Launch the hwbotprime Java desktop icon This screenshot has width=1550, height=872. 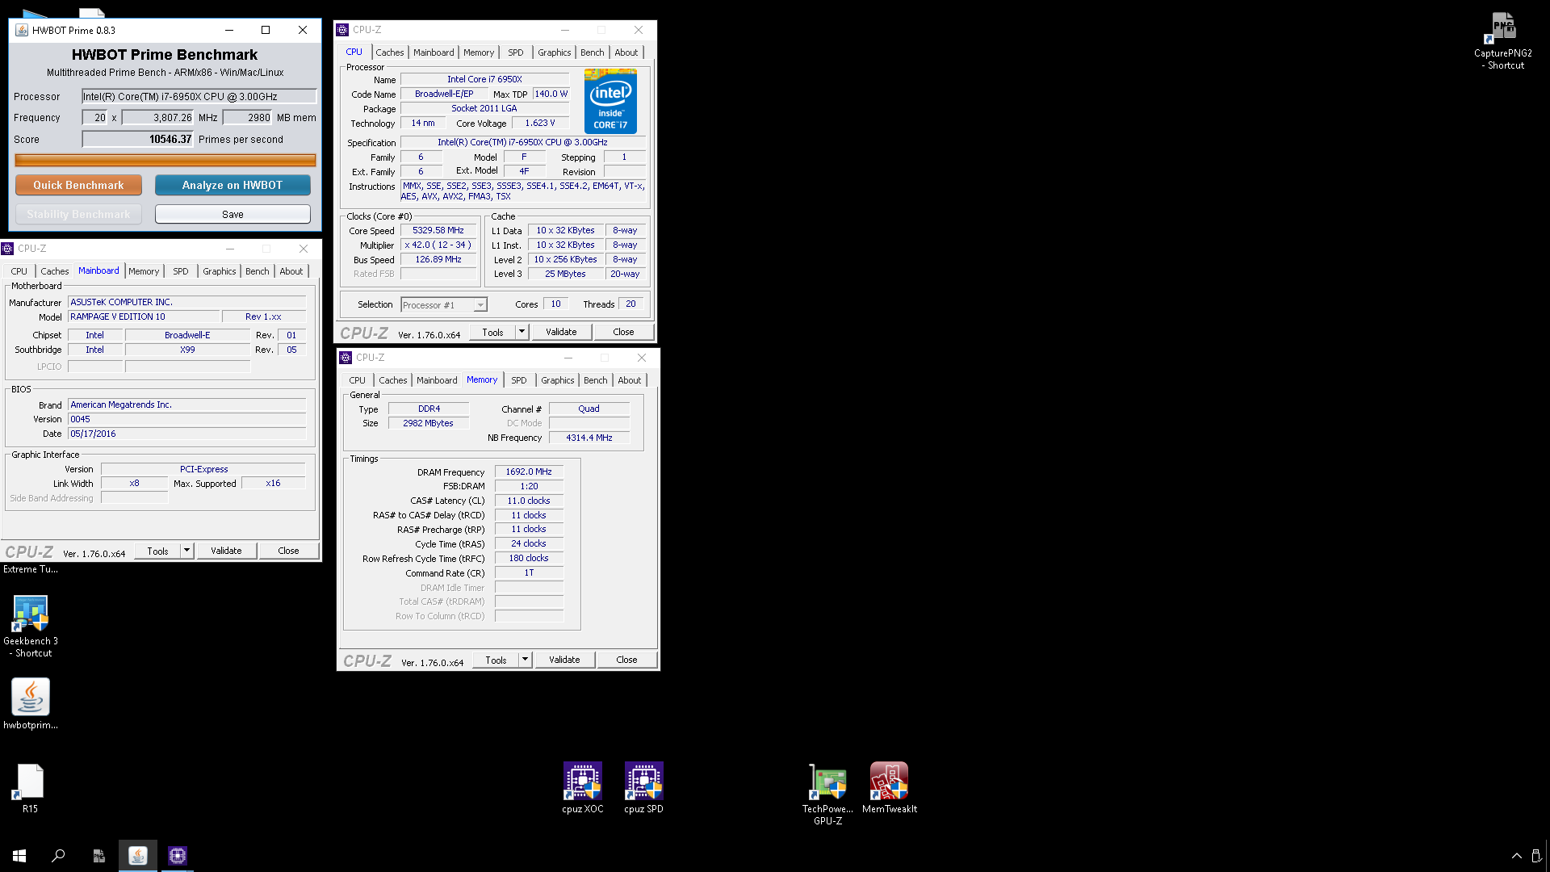pyautogui.click(x=31, y=703)
